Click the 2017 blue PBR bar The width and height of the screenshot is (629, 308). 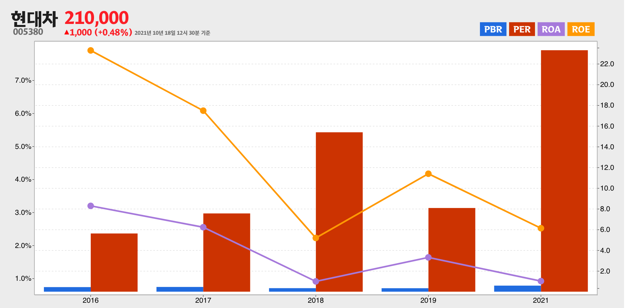click(x=180, y=289)
